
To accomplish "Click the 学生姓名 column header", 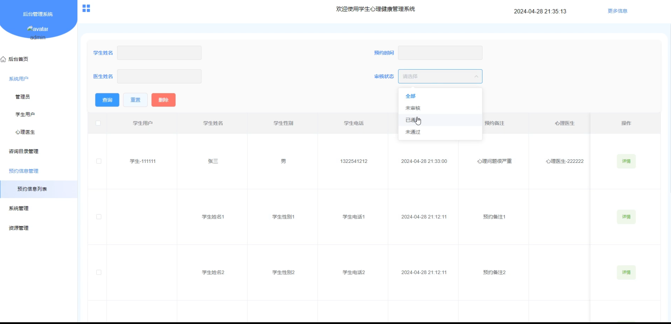I will pos(213,123).
